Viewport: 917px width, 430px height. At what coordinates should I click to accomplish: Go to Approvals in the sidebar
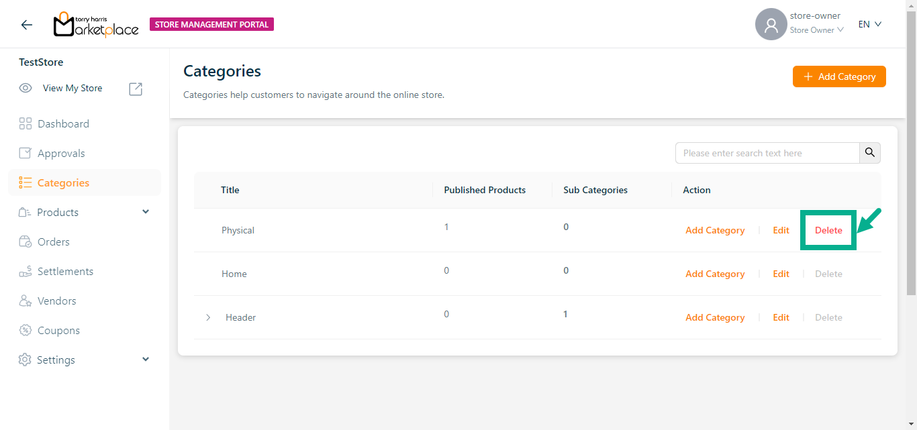click(61, 154)
